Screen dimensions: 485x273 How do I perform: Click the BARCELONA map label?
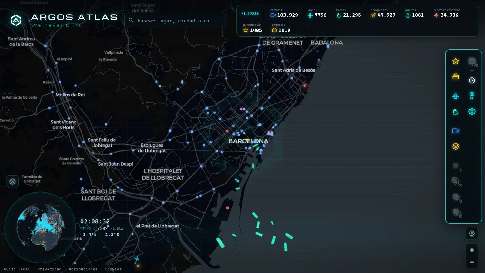coord(248,141)
